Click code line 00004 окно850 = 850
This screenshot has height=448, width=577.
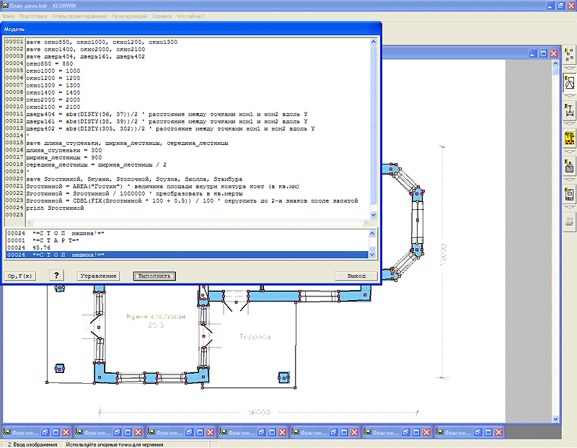[x=49, y=63]
